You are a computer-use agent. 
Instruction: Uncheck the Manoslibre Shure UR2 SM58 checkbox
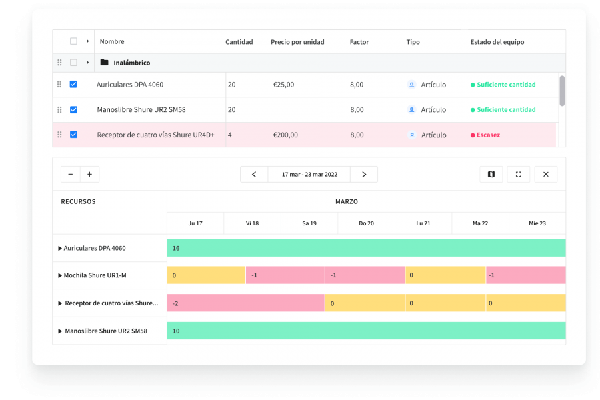click(x=73, y=109)
